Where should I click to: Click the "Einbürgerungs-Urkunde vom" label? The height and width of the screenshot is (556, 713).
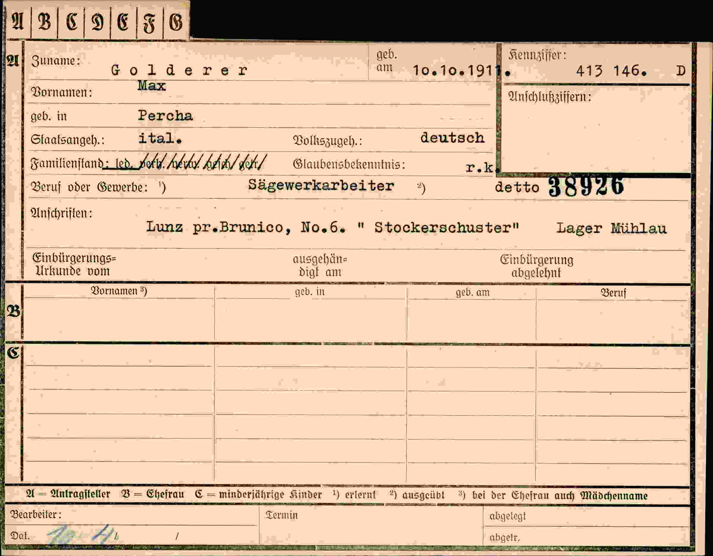pyautogui.click(x=74, y=265)
